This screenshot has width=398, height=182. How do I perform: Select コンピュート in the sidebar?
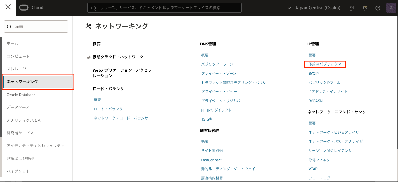pos(18,56)
